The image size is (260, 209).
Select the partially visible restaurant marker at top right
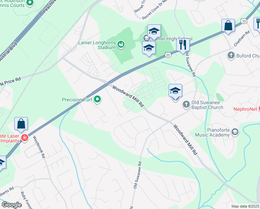pyautogui.click(x=257, y=25)
